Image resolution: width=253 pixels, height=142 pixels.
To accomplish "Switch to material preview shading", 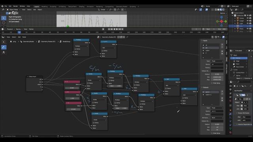I will point(221,9).
